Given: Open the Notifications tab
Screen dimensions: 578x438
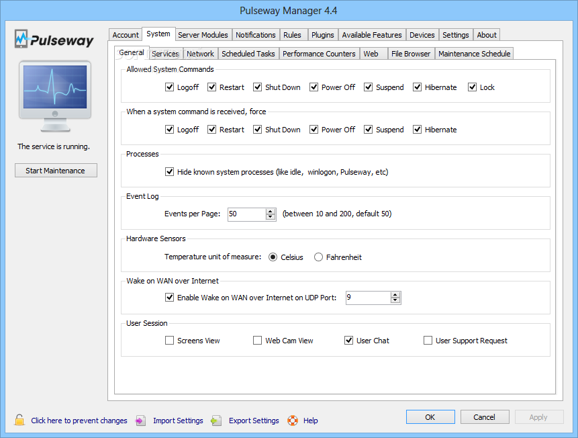Looking at the screenshot, I should (256, 35).
